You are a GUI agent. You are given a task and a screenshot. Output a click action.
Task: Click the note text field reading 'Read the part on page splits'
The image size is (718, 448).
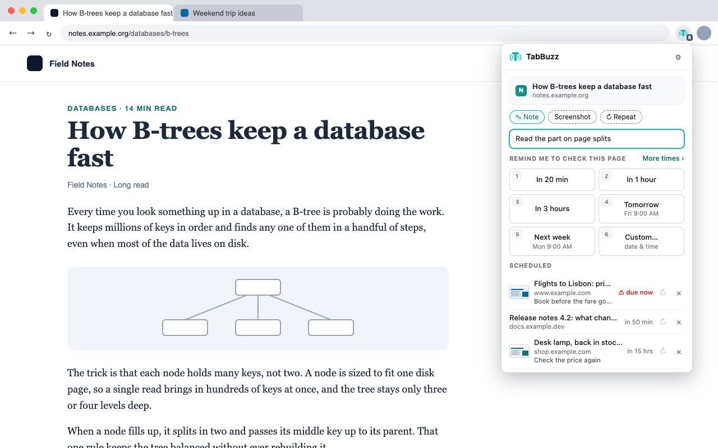pos(597,139)
